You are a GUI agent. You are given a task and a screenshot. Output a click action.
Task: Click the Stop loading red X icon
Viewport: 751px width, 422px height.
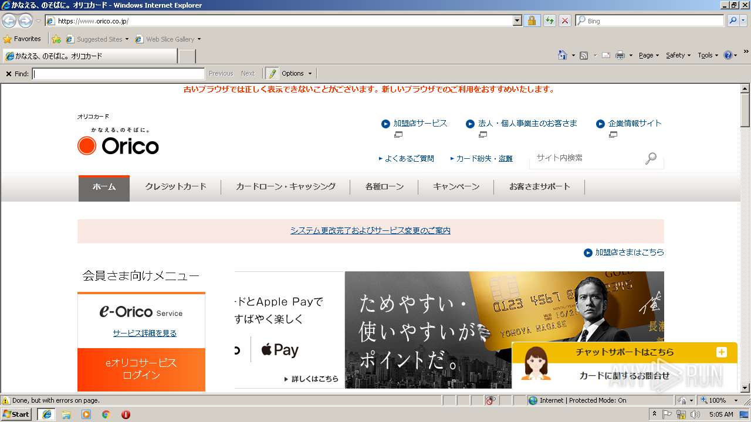(x=564, y=21)
